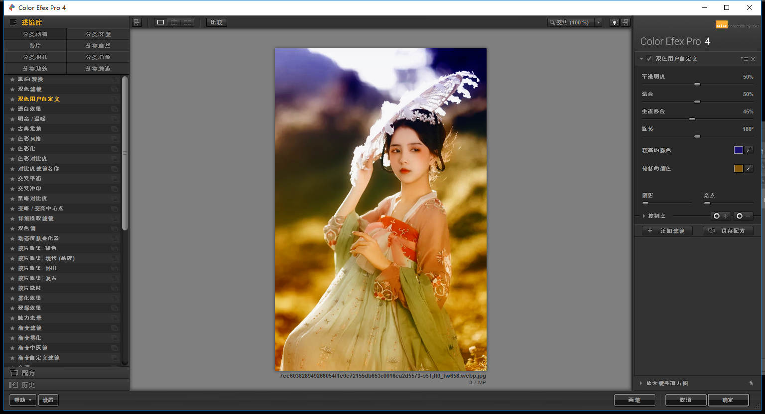This screenshot has height=414, width=765.
Task: Remove the 双色用户自定义 filter with X
Action: [753, 59]
